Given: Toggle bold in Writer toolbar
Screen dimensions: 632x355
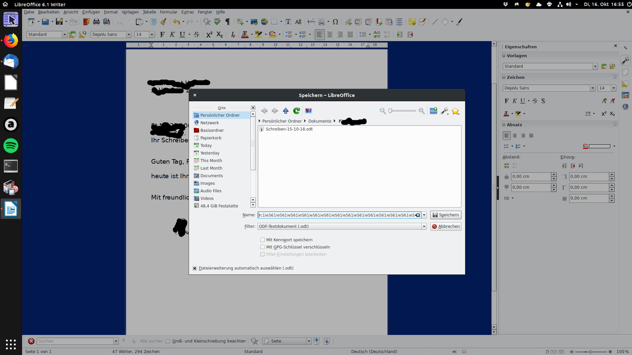Looking at the screenshot, I should pyautogui.click(x=162, y=35).
